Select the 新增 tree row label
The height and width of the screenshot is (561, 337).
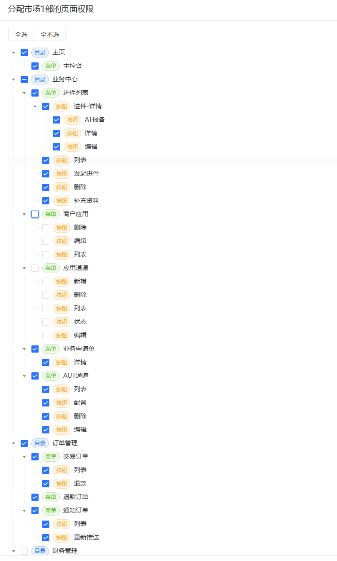point(80,282)
